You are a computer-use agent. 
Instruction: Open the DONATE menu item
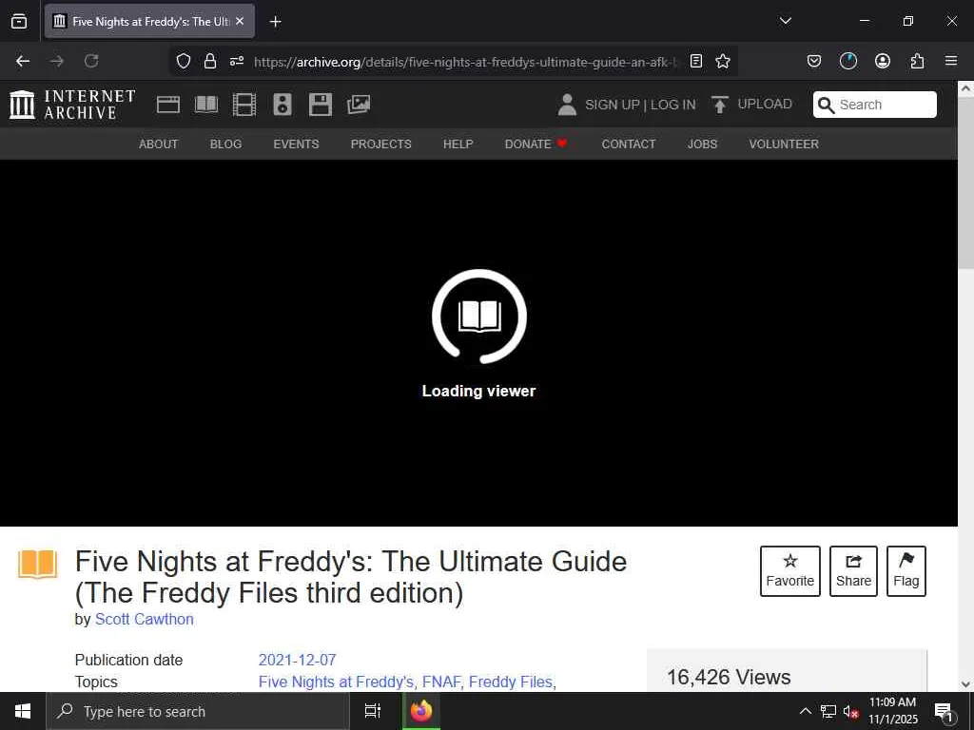coord(536,144)
